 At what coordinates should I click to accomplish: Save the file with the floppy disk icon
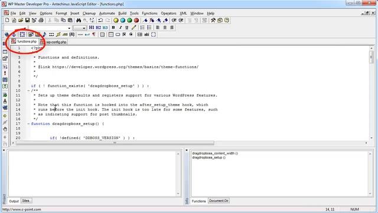pyautogui.click(x=27, y=20)
